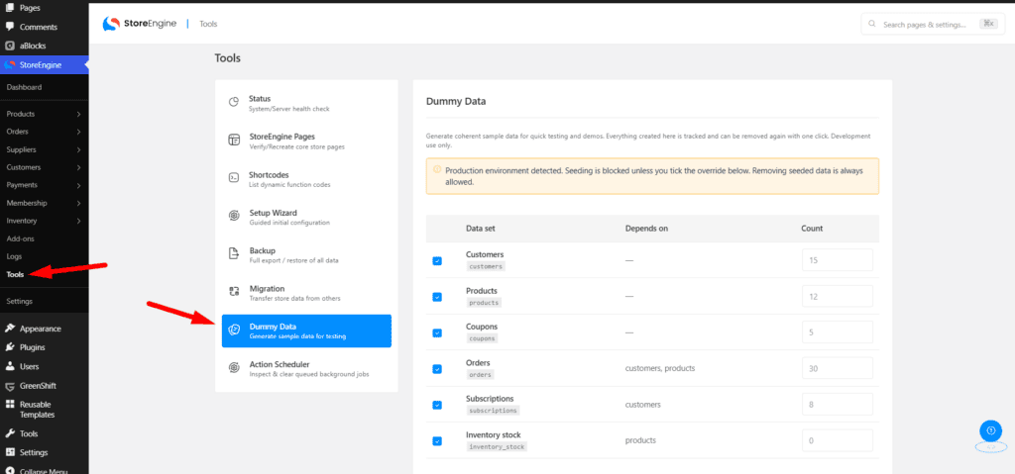Click the 'Depends on' column header

646,229
